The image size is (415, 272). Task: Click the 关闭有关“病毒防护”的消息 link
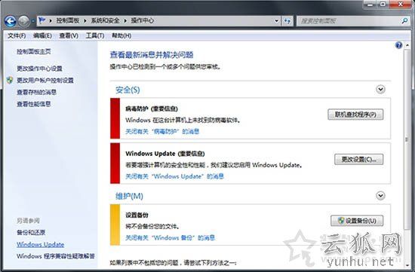coord(162,131)
